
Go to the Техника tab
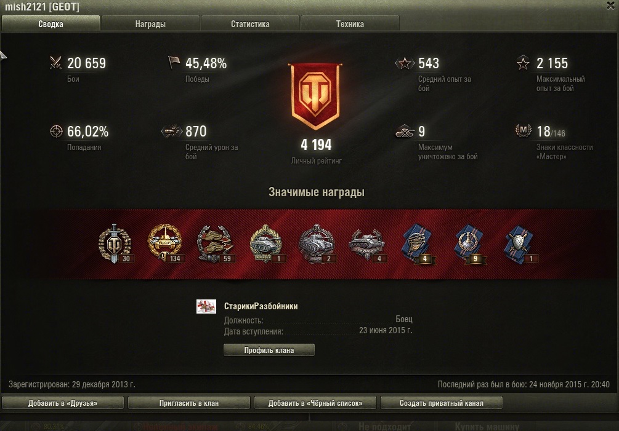[350, 23]
